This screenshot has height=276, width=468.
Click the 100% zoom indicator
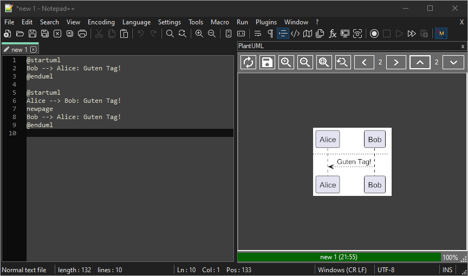[x=450, y=257]
